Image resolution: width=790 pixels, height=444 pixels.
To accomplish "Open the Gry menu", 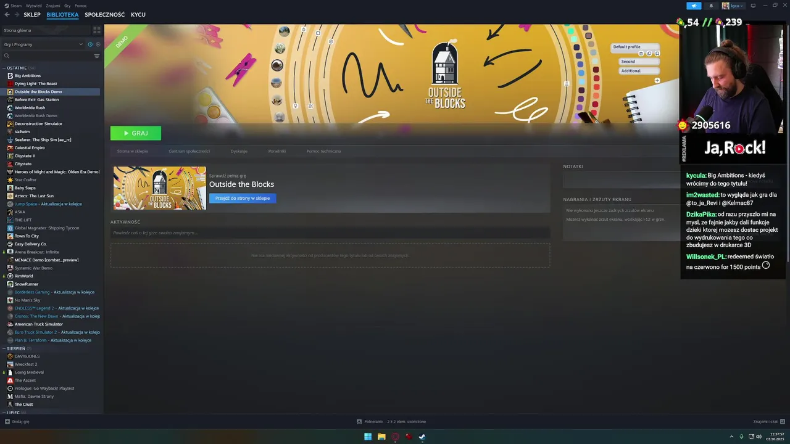I will (x=67, y=6).
